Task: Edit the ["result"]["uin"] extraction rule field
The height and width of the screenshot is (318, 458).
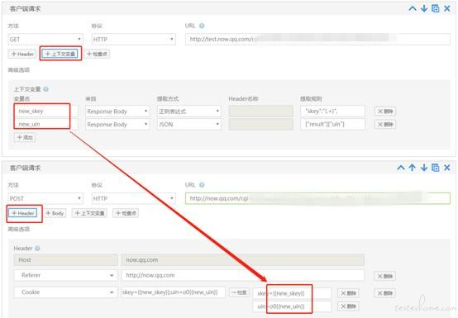Action: 332,124
